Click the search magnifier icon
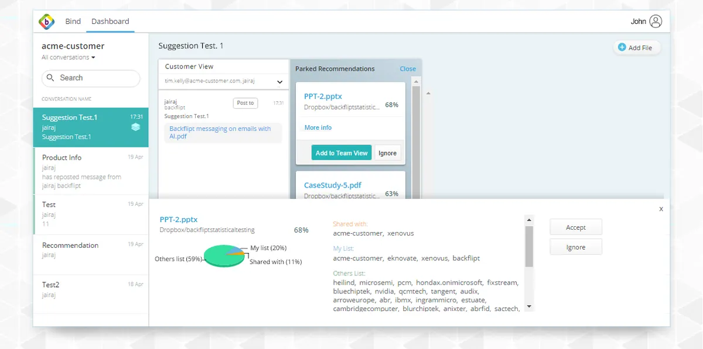 coord(50,78)
